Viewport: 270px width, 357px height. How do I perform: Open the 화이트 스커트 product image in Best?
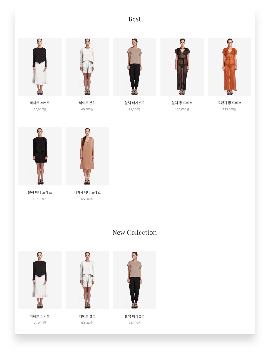[x=40, y=67]
